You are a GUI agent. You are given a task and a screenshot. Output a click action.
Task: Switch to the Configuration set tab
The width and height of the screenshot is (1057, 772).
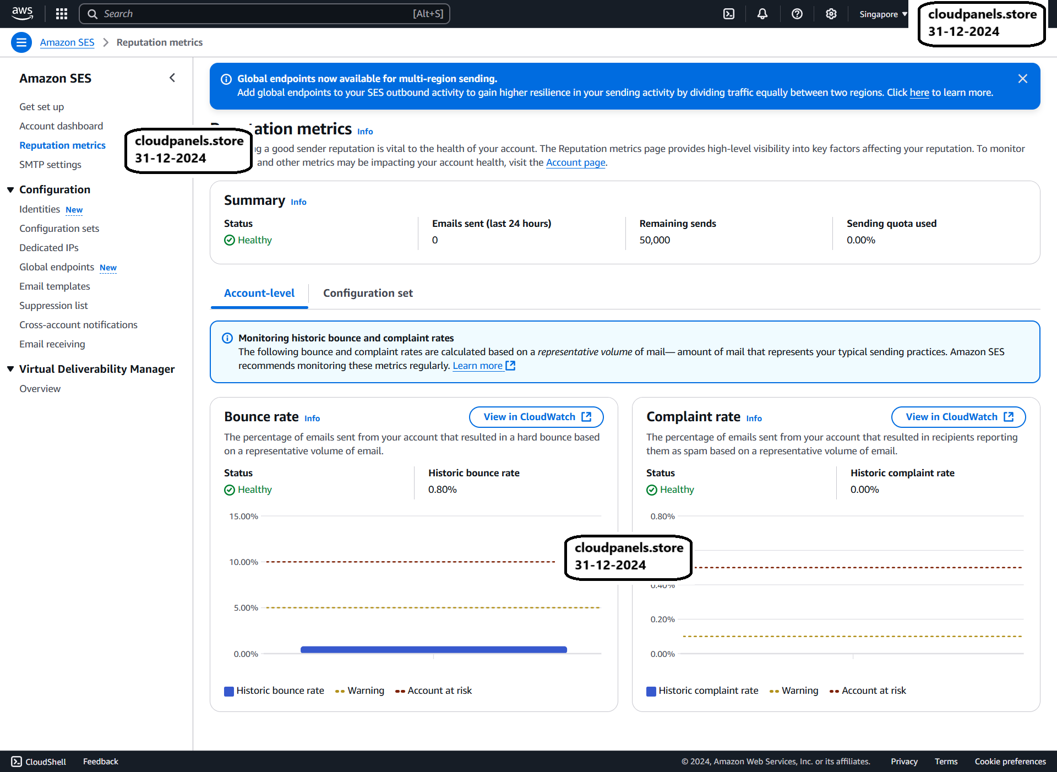pos(368,293)
